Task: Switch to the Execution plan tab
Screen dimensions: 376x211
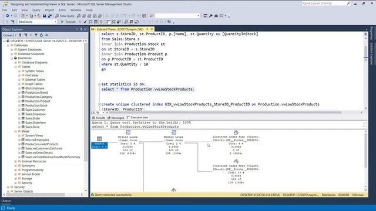Action: (137, 117)
